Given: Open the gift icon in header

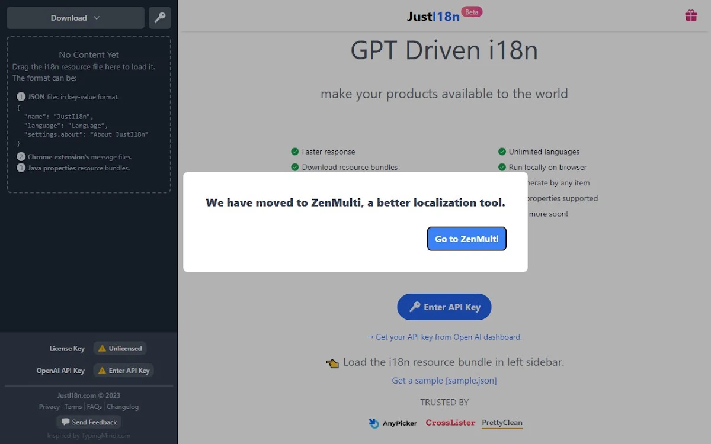Looking at the screenshot, I should click(x=691, y=15).
